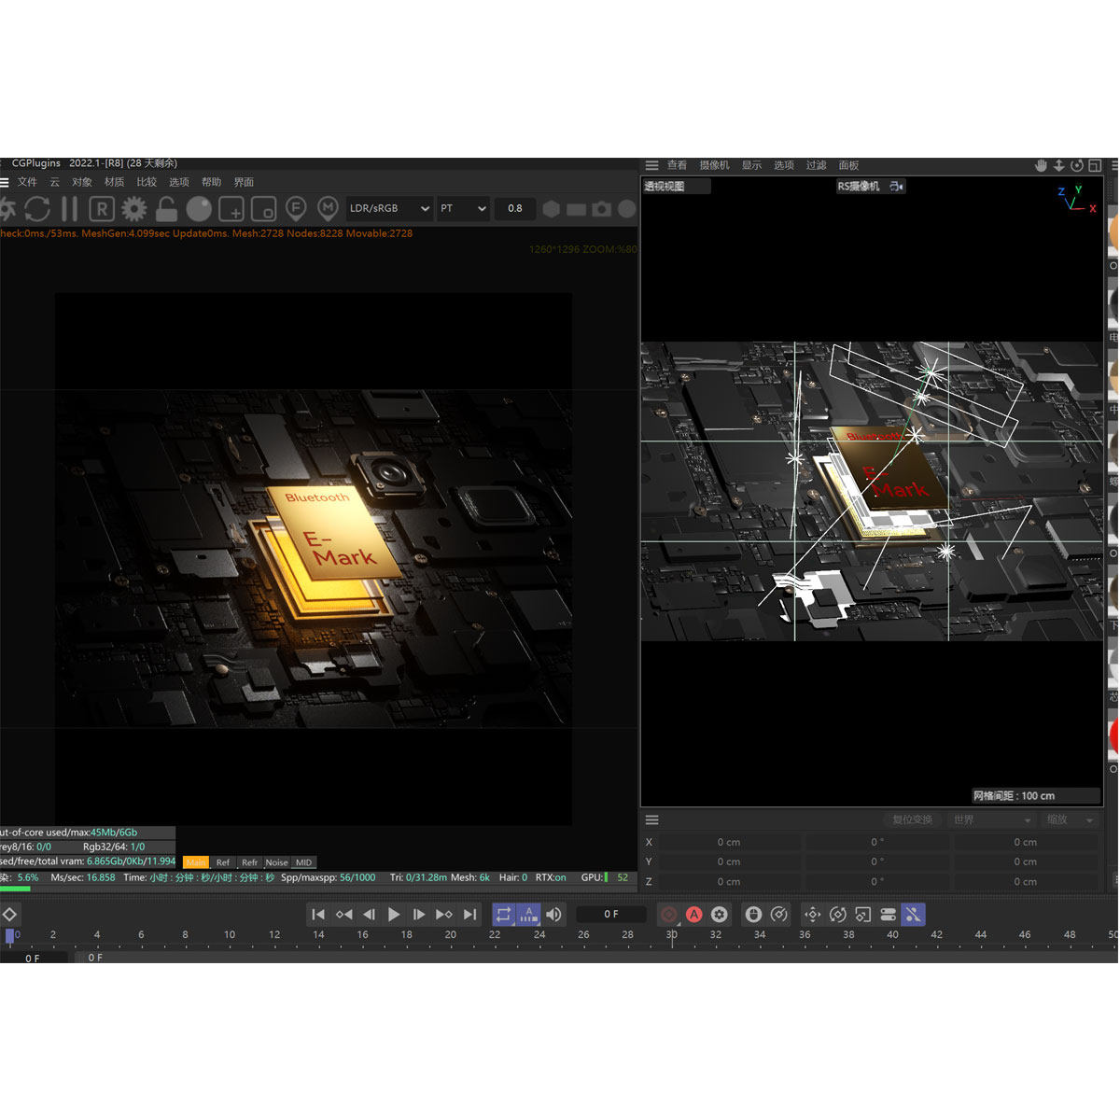Toggle rotation keying icon
Screen dimensions: 1120x1120
click(837, 915)
